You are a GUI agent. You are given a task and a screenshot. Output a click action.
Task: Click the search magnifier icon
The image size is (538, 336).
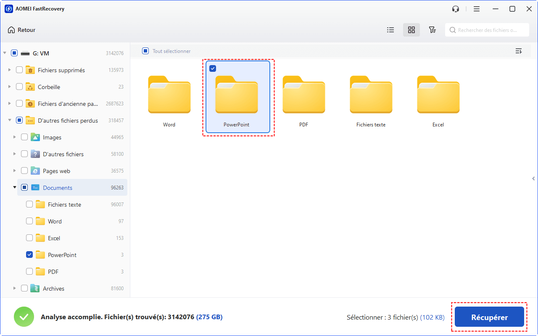(x=453, y=30)
